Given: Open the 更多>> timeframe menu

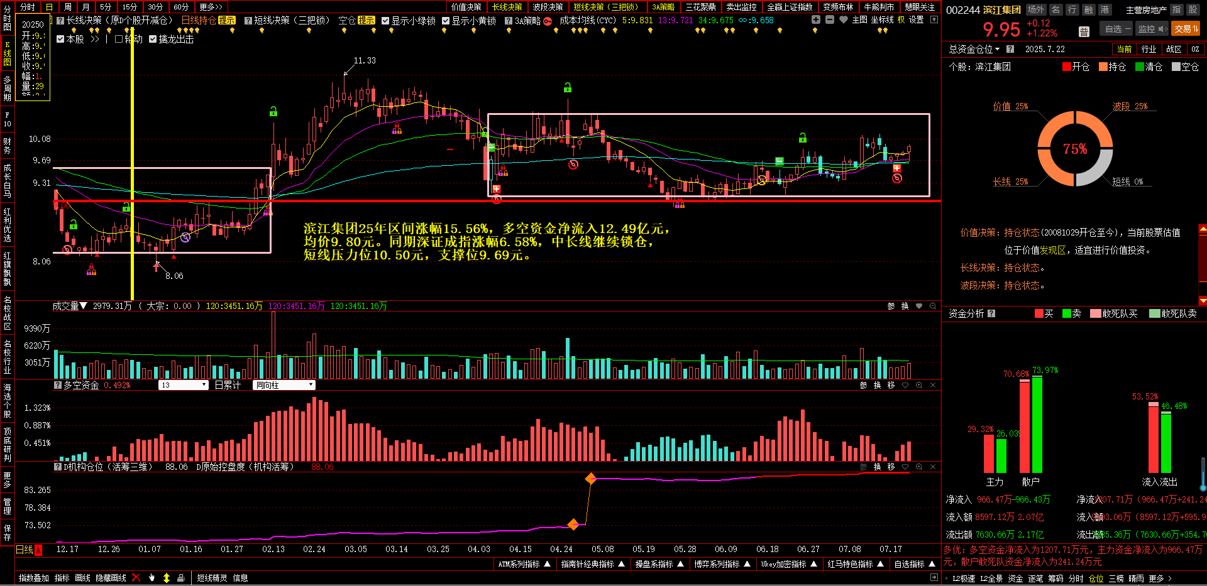Looking at the screenshot, I should coord(211,7).
